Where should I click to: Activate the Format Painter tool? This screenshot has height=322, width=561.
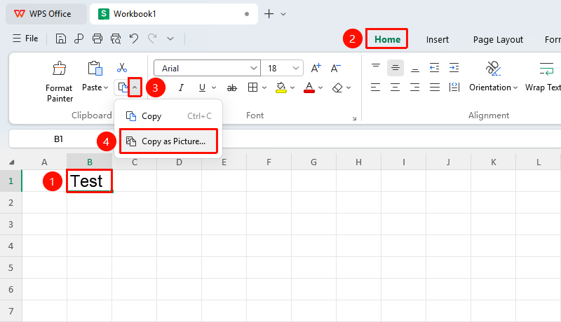(x=60, y=83)
